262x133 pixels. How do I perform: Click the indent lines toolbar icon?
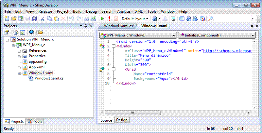[174, 19]
